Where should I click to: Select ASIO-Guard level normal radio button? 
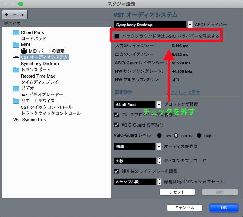click(176, 136)
